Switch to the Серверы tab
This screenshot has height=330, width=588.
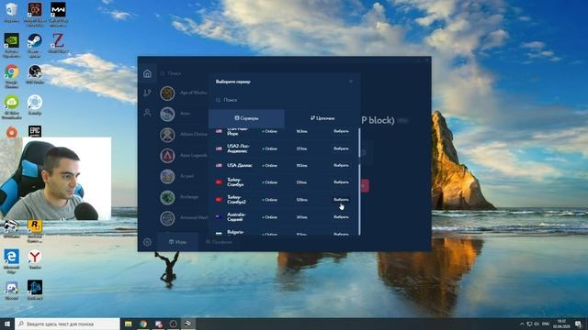tap(246, 118)
